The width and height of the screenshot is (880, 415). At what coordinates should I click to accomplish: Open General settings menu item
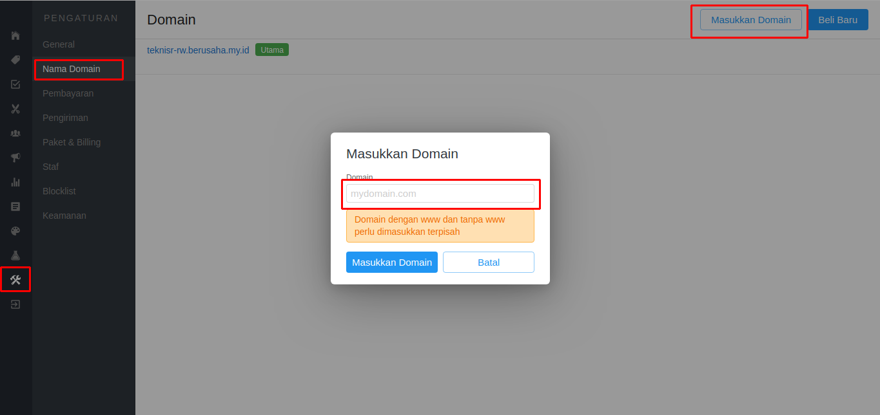point(84,44)
